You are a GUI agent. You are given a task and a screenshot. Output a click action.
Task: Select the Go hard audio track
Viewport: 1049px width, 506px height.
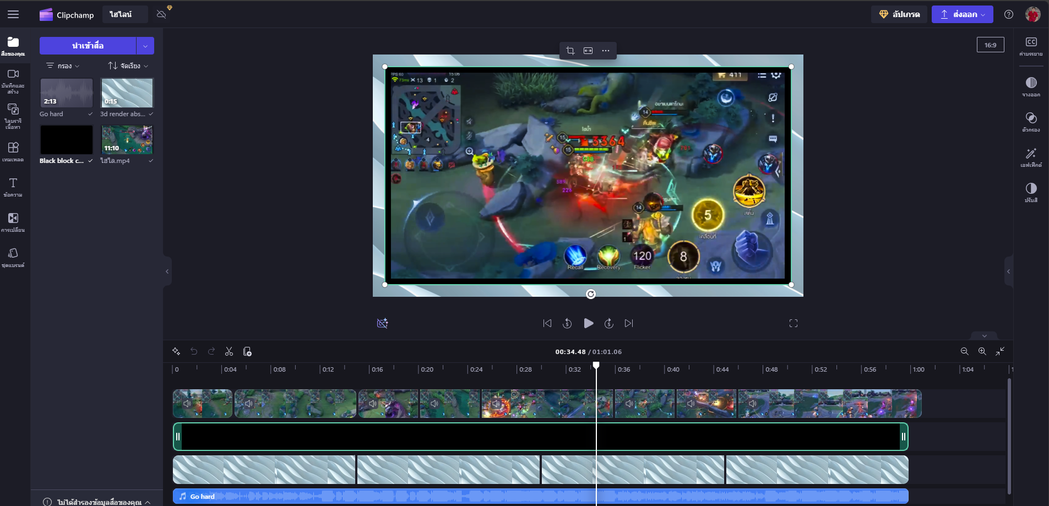point(540,496)
